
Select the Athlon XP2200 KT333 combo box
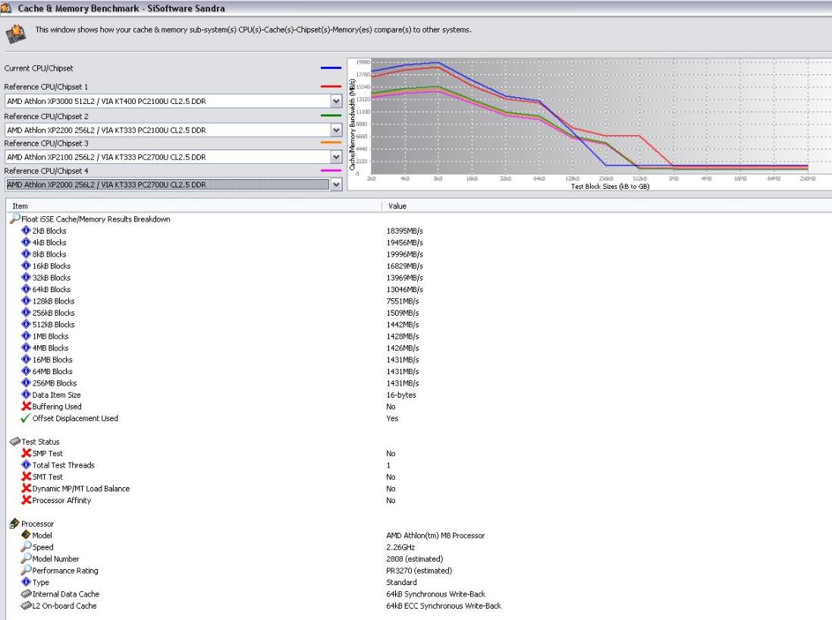173,130
